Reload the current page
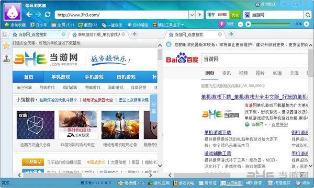Screen dimensions: 314x188 [x=48, y=15]
